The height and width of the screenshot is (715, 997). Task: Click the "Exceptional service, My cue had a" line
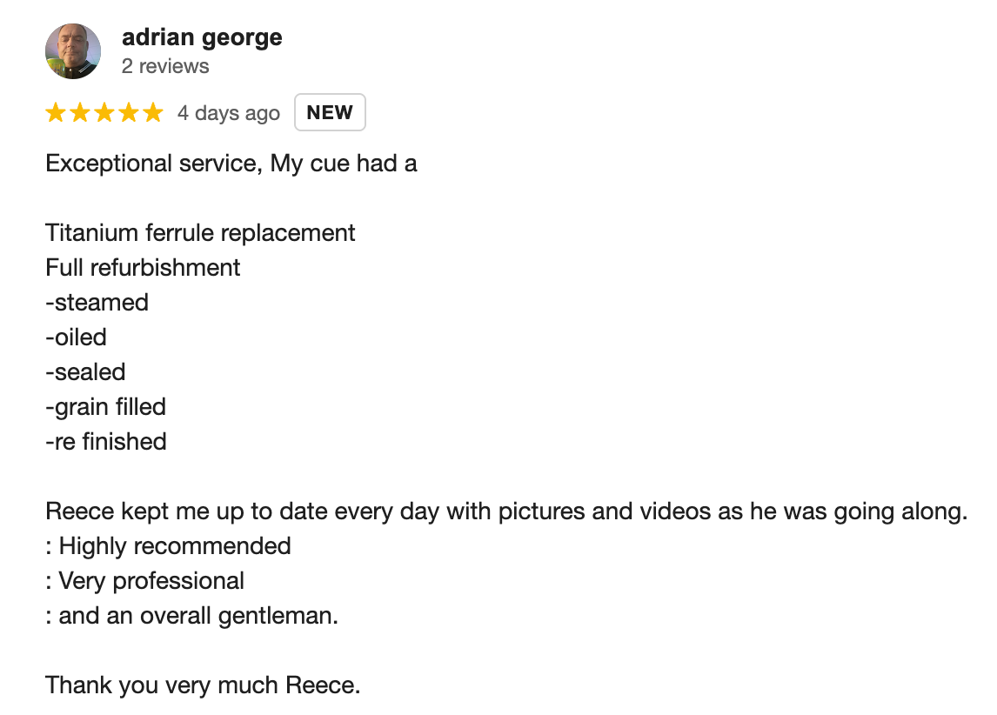[231, 164]
